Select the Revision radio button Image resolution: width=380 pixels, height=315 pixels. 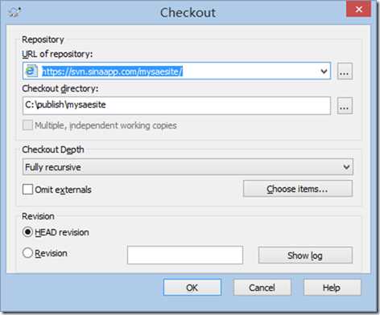[27, 252]
